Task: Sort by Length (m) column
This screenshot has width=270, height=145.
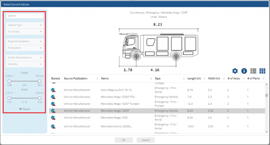Action: (x=194, y=78)
